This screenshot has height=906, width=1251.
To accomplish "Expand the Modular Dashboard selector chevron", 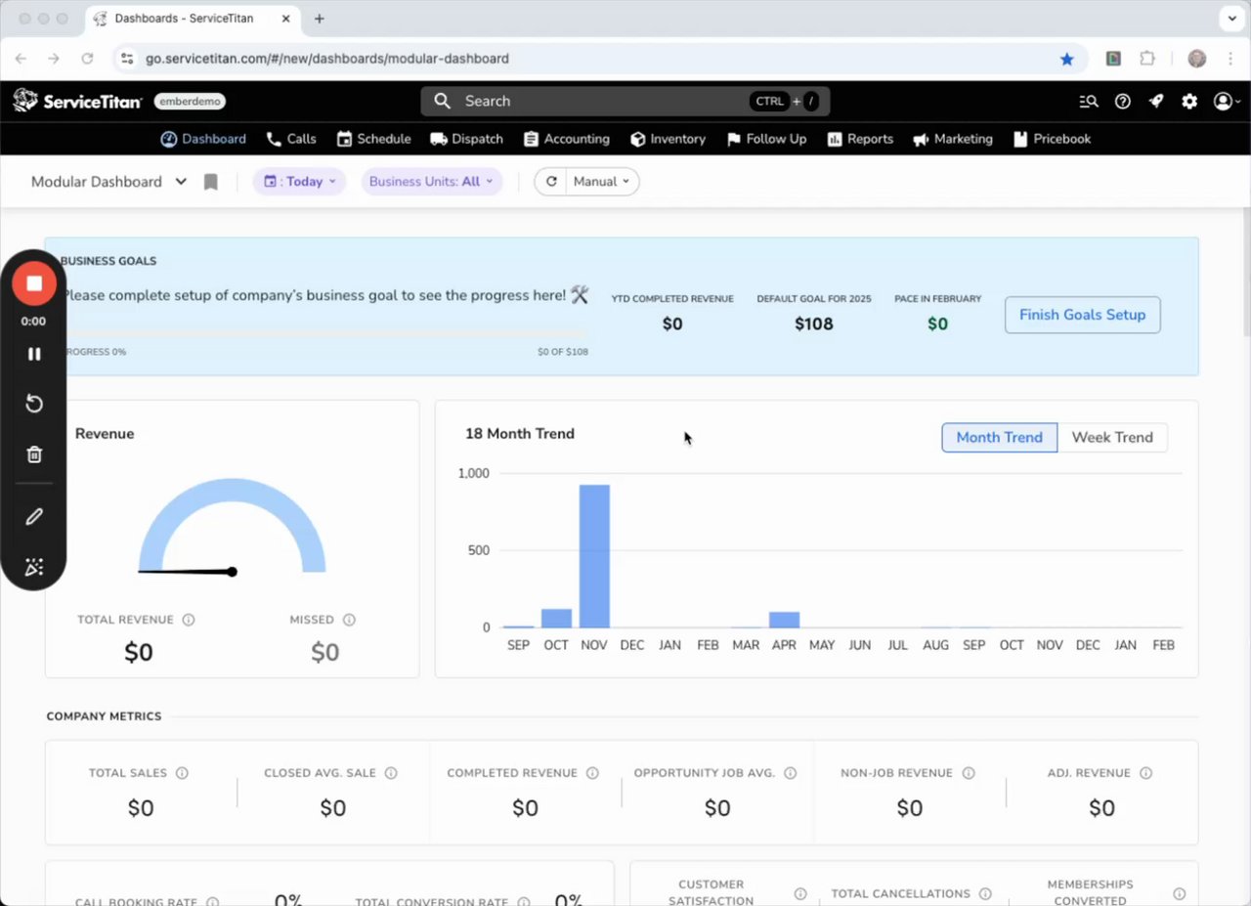I will point(181,182).
